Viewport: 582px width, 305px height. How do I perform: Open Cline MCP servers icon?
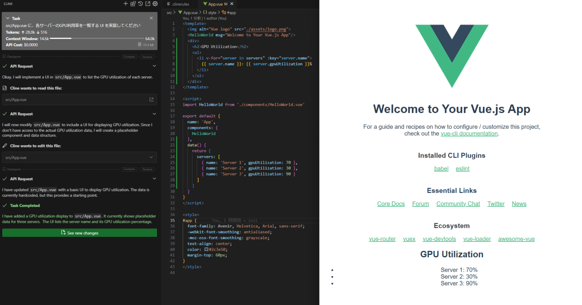[x=133, y=4]
